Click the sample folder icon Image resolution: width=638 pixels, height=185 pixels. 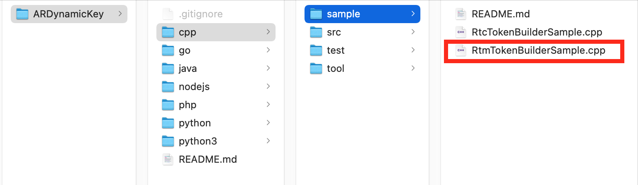coord(316,14)
